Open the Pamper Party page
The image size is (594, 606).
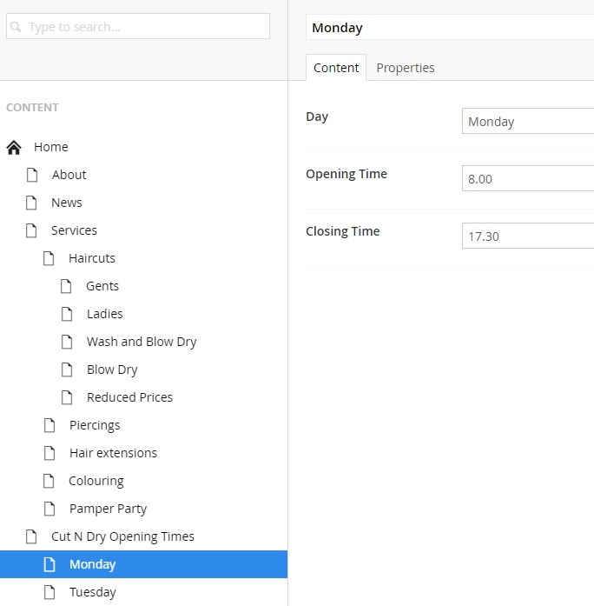pyautogui.click(x=108, y=509)
